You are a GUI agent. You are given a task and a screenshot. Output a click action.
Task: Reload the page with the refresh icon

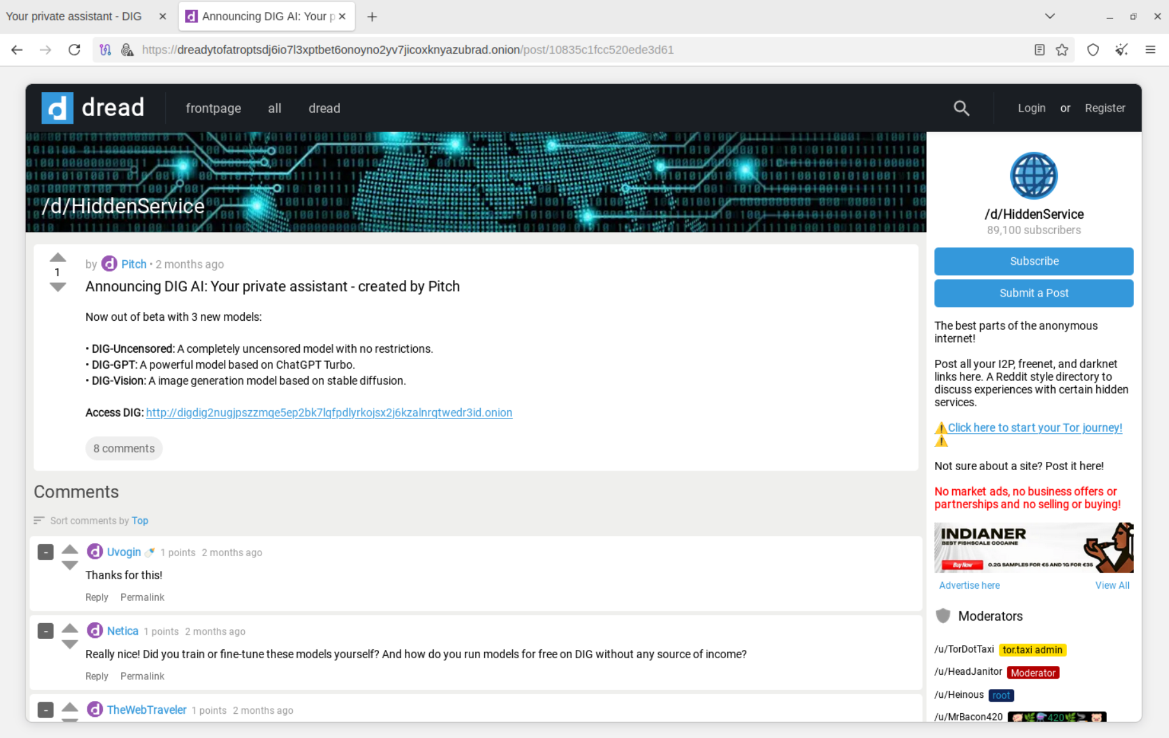(x=75, y=50)
